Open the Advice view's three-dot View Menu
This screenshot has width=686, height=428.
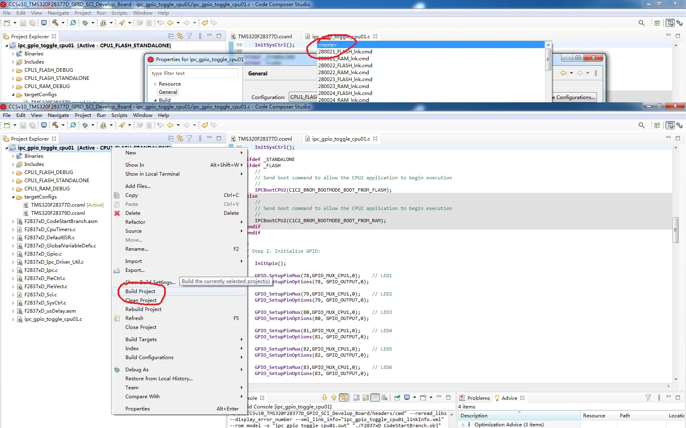(659, 398)
